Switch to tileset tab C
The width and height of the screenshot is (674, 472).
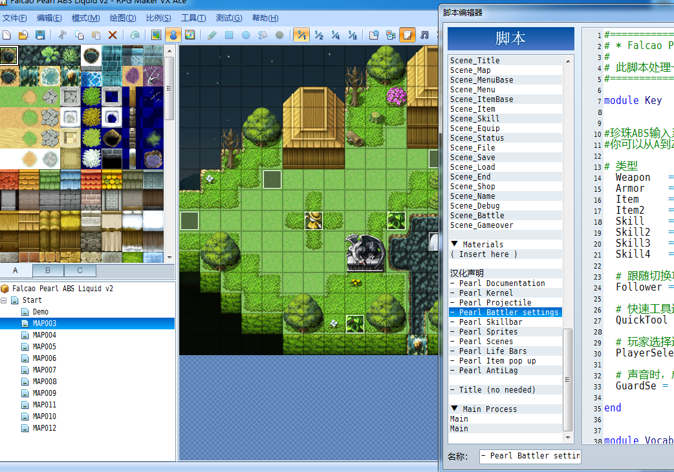(x=80, y=271)
